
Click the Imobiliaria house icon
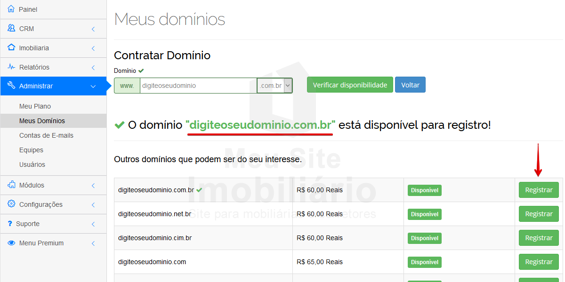tap(11, 48)
